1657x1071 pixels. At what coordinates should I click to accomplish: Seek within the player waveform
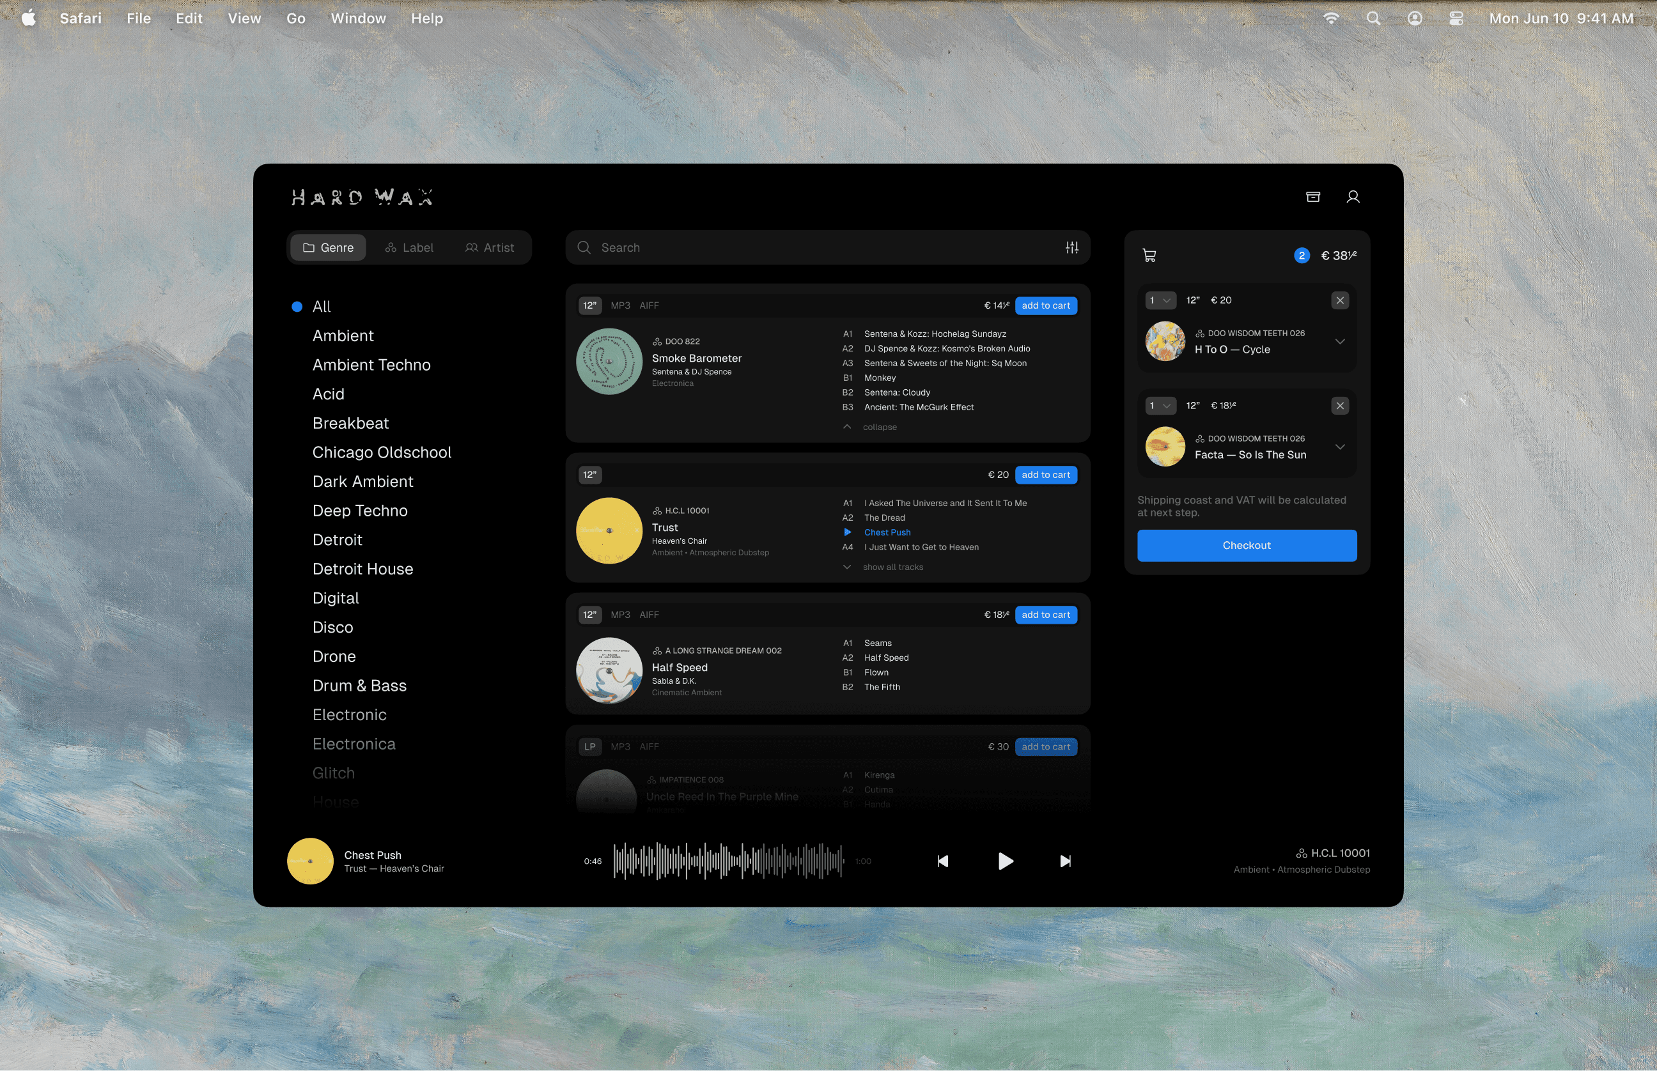727,861
